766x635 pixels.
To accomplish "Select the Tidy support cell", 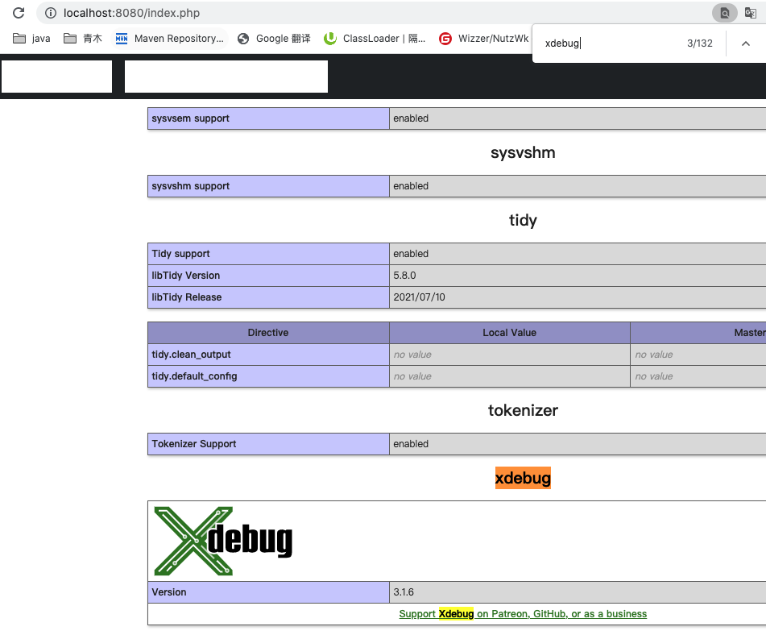I will click(x=268, y=254).
